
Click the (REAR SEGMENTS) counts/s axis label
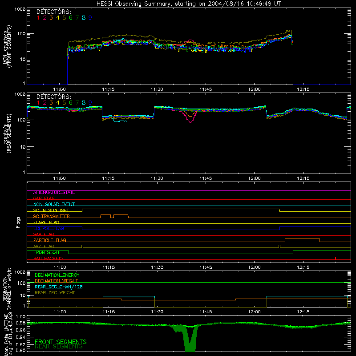point(7,133)
